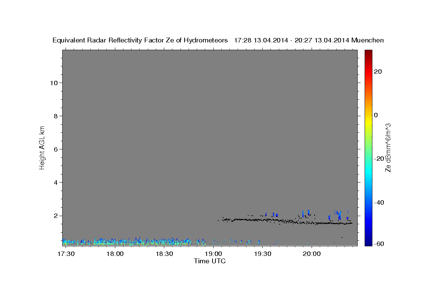The image size is (442, 295).
Task: Click the 'Ze dBmm^6/m^3' colorbar label
Action: click(x=388, y=147)
